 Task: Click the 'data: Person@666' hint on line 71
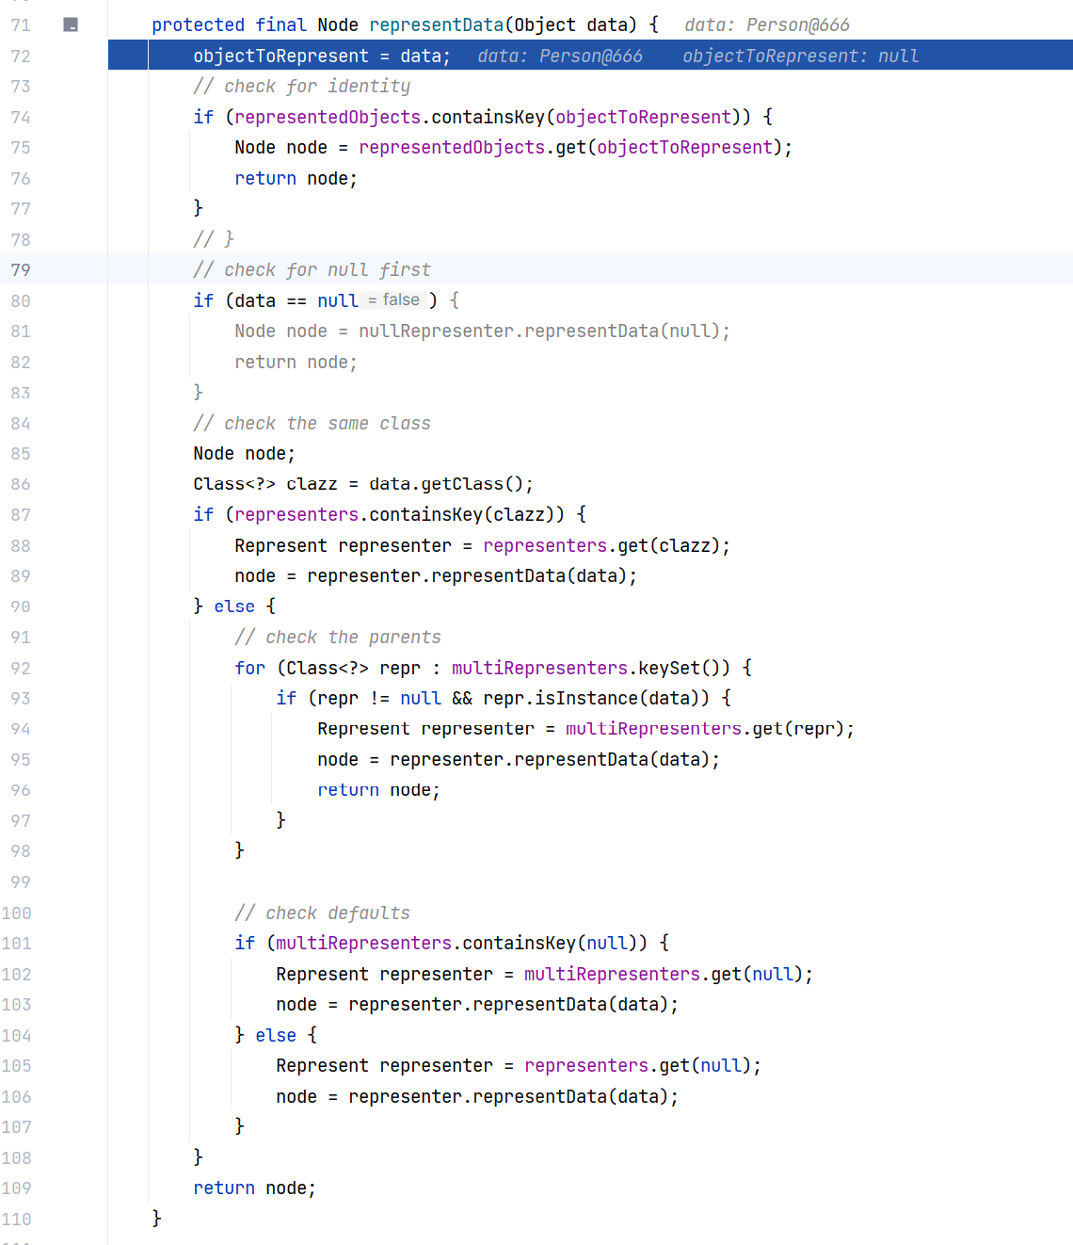tap(767, 25)
